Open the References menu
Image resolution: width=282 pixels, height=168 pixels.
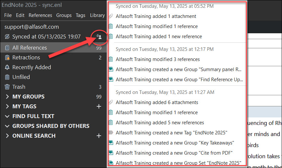40,15
